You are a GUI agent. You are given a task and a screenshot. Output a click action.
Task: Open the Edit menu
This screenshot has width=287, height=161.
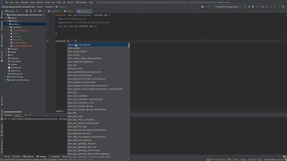pos(12,2)
